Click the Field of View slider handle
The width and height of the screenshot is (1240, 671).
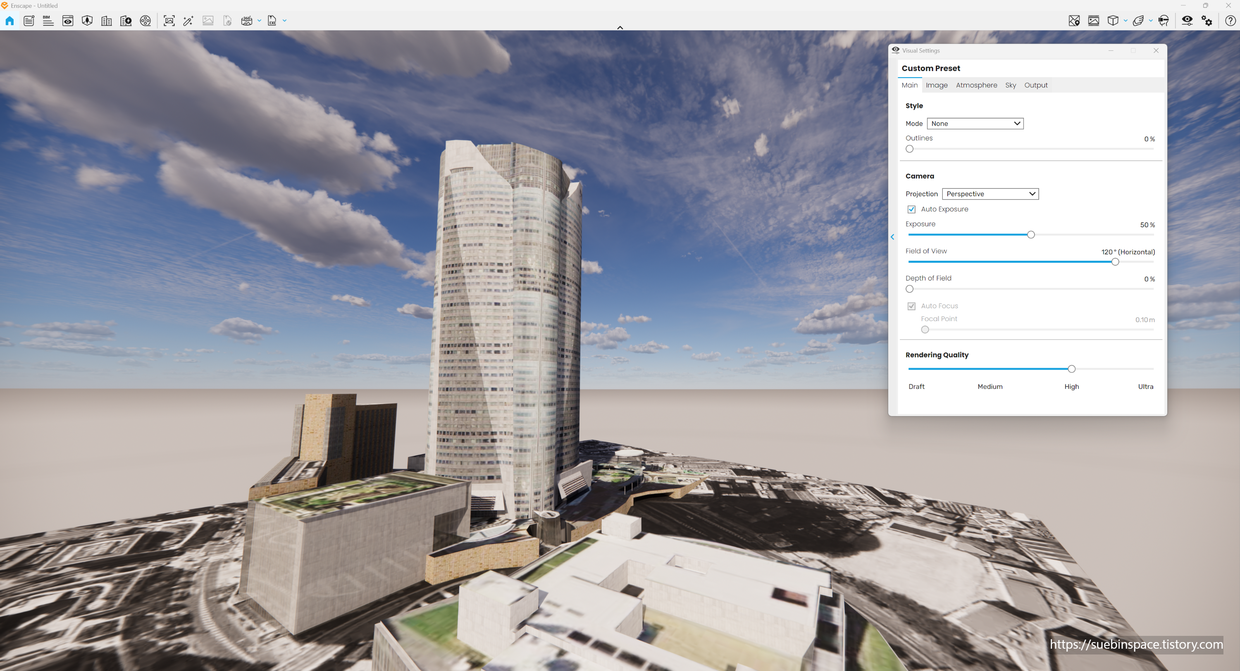click(1115, 262)
